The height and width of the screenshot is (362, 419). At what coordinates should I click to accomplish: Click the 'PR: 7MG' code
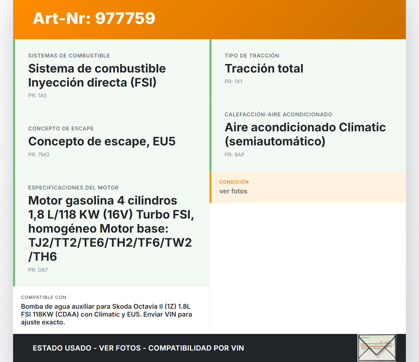[x=39, y=155]
